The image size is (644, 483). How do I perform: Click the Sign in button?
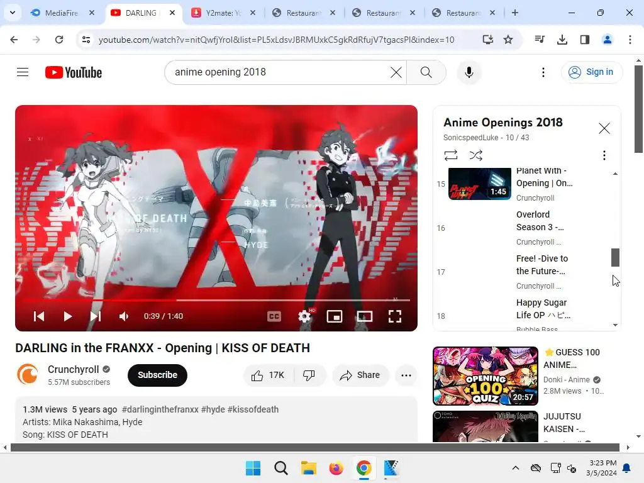[591, 72]
